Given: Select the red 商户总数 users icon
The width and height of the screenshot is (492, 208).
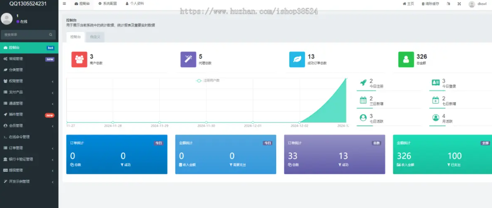Looking at the screenshot, I should point(79,59).
